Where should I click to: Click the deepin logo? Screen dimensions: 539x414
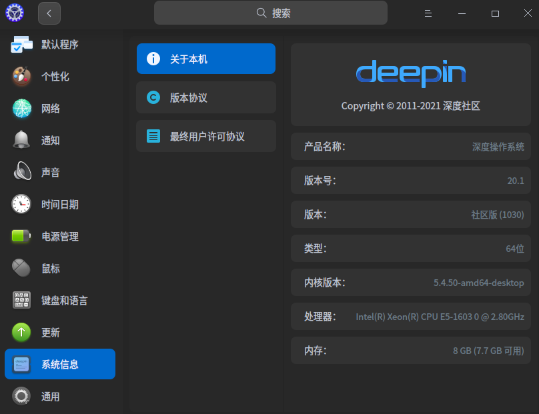tap(411, 73)
